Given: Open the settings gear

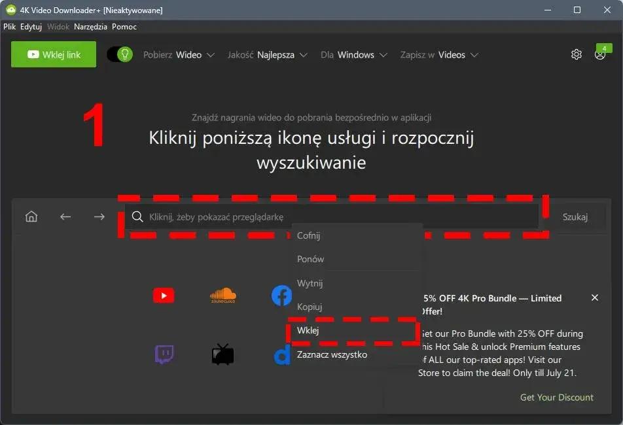Looking at the screenshot, I should (x=576, y=54).
